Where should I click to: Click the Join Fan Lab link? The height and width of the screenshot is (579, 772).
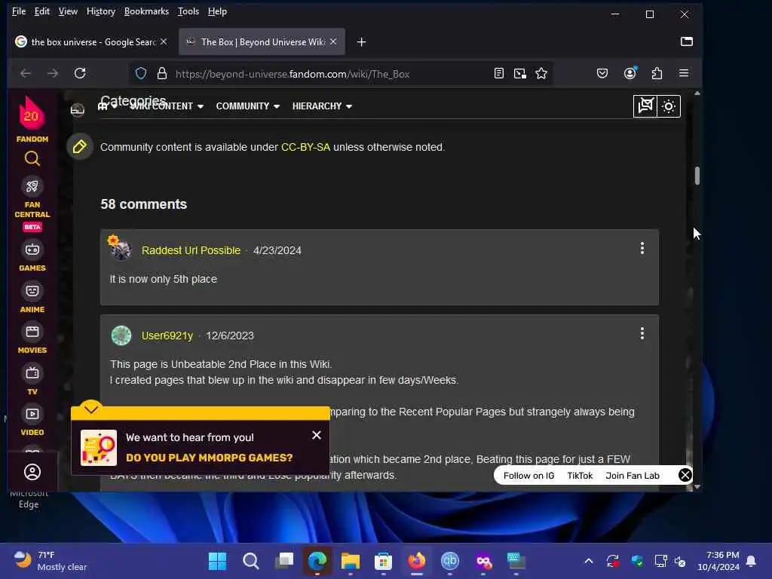[633, 476]
